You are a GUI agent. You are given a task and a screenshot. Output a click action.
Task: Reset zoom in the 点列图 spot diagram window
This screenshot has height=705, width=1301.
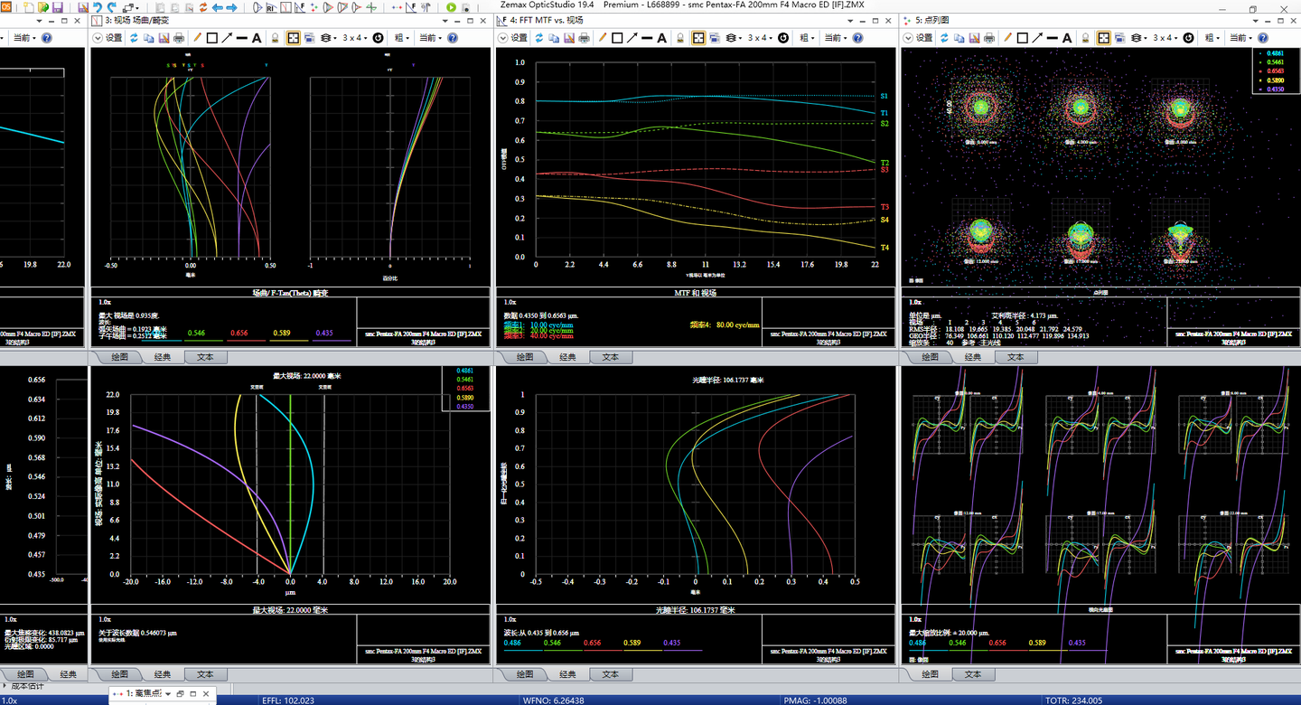point(1188,38)
